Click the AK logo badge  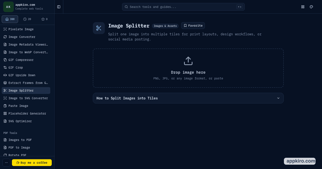click(x=8, y=7)
